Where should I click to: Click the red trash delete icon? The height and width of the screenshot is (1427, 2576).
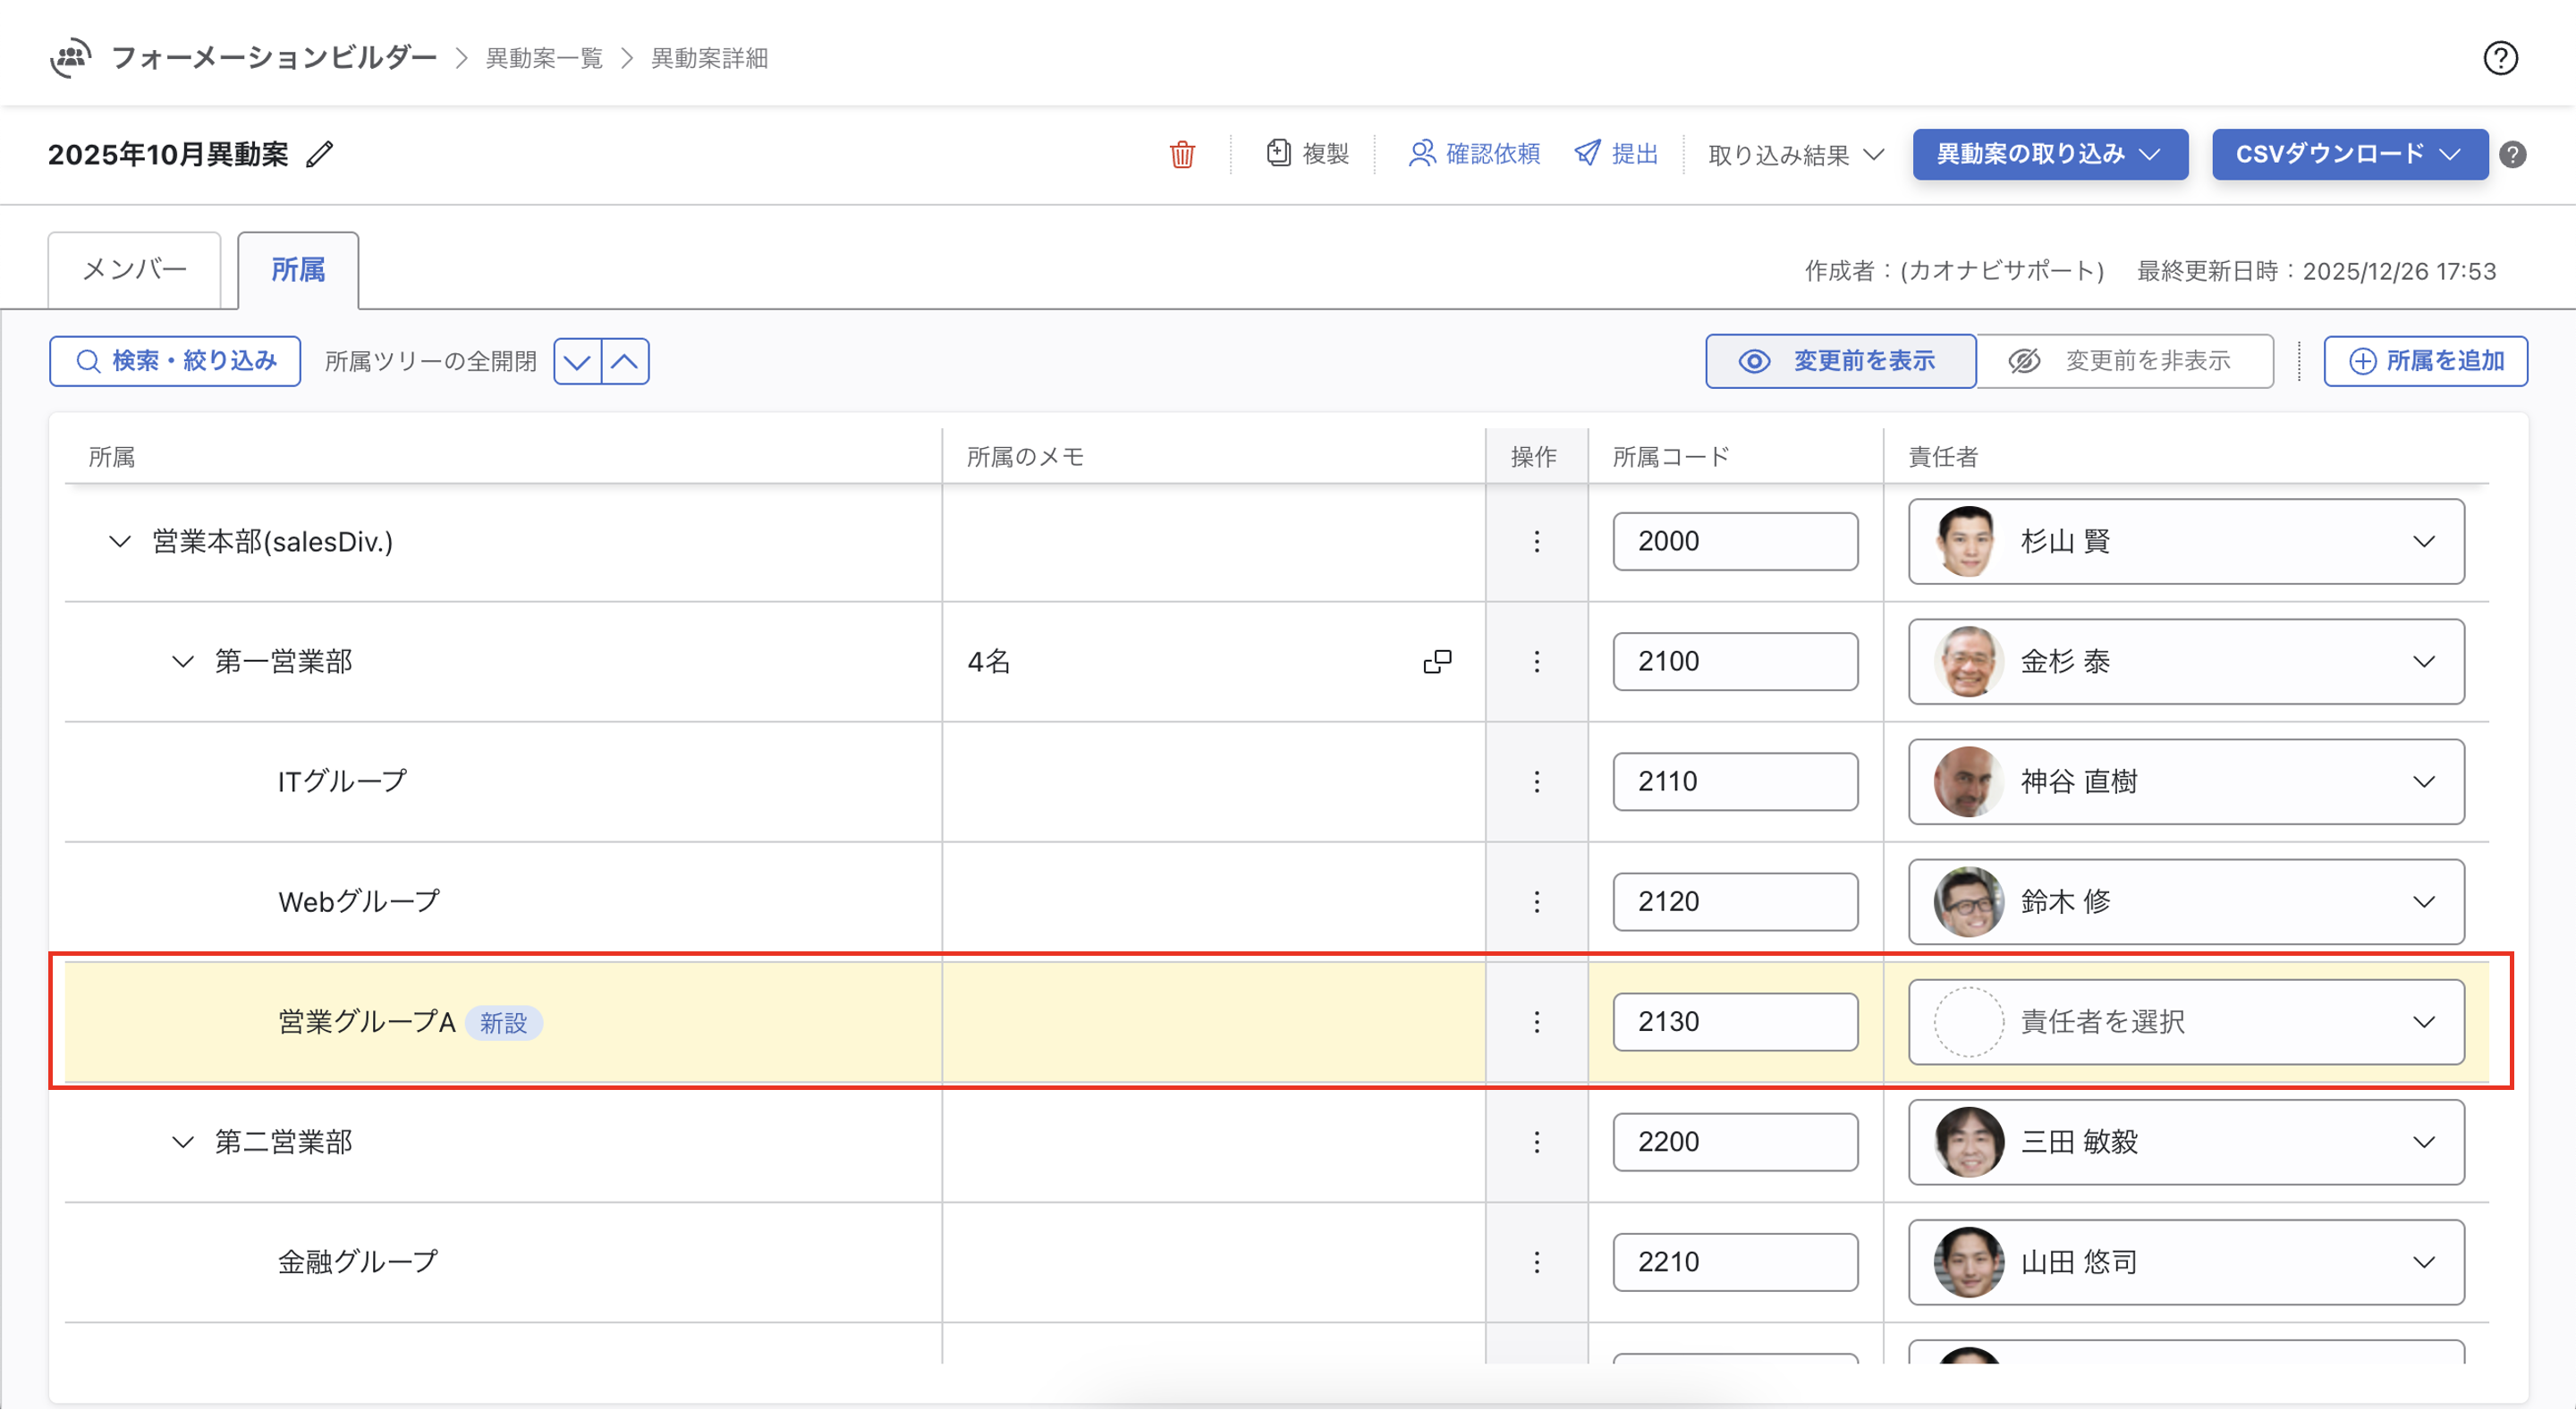click(1182, 155)
